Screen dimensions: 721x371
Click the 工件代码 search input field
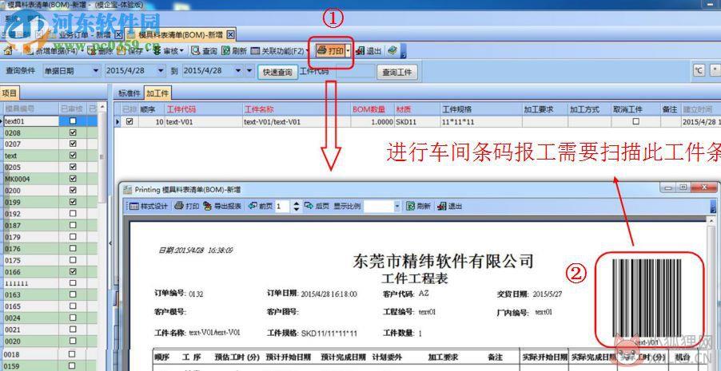(x=356, y=71)
